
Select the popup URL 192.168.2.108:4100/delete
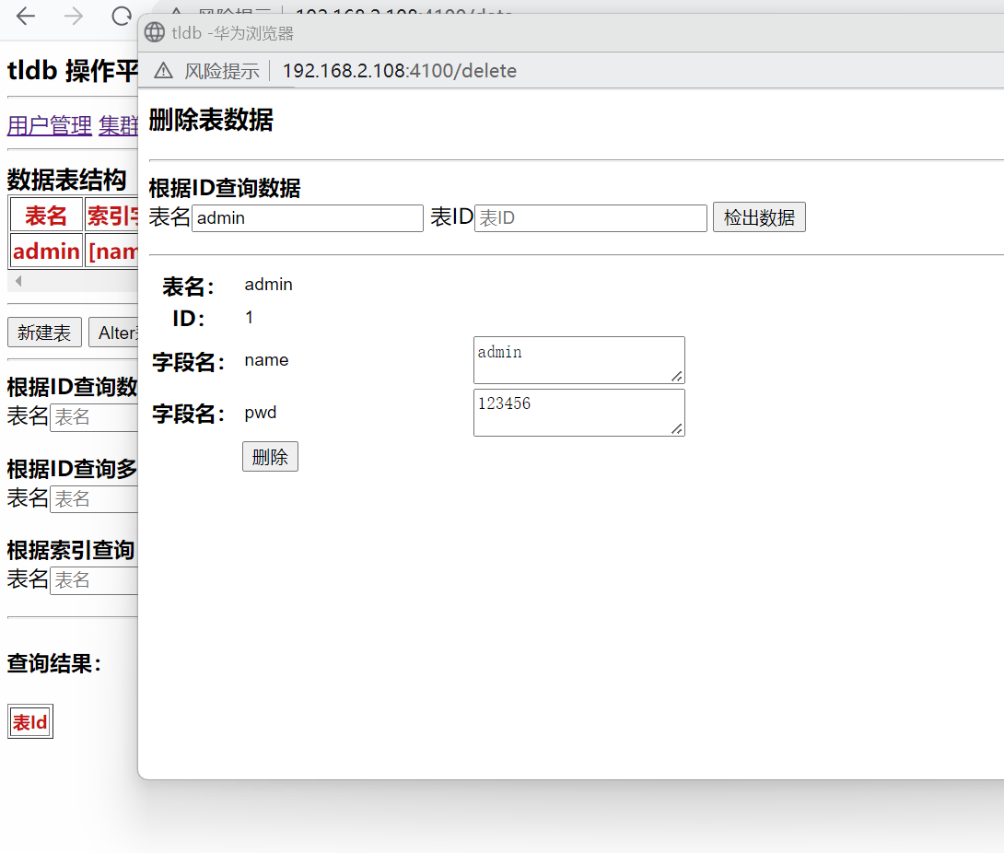(399, 71)
